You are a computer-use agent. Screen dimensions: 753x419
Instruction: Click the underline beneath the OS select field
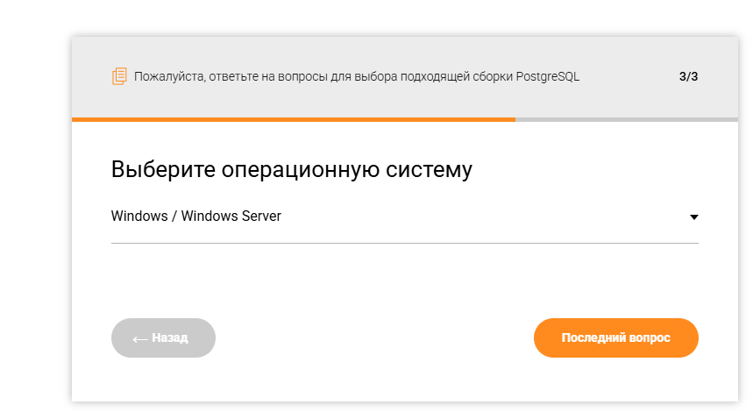pyautogui.click(x=404, y=242)
